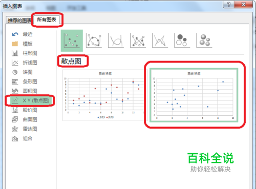The image size is (256, 189).
Task: Choose Scatter with Smooth Lines icon
Action: pyautogui.click(x=116, y=40)
